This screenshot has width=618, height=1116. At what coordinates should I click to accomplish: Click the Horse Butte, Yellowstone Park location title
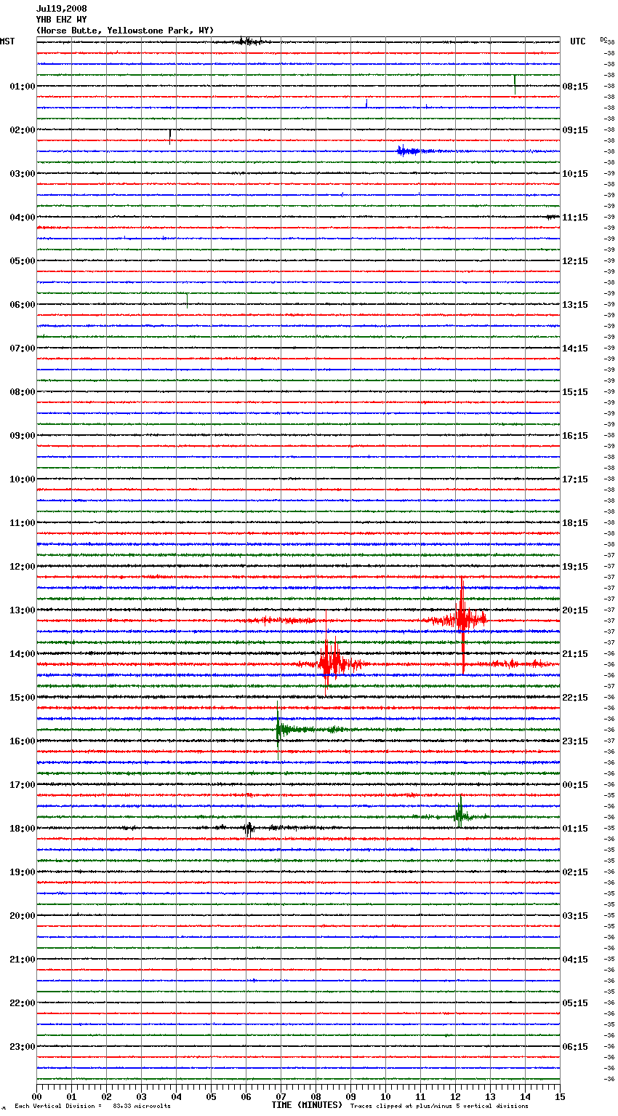[125, 31]
